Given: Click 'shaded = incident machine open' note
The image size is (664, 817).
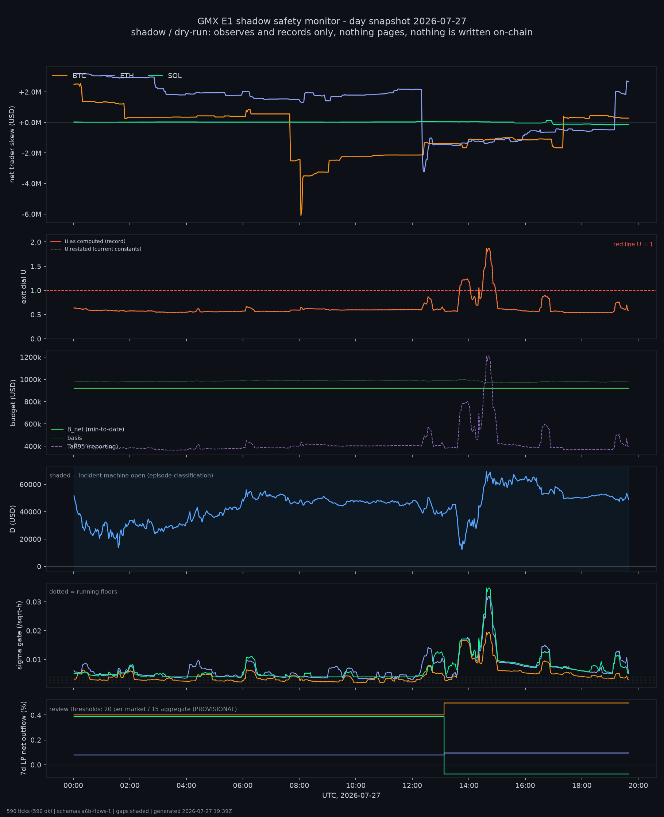Looking at the screenshot, I should [131, 476].
